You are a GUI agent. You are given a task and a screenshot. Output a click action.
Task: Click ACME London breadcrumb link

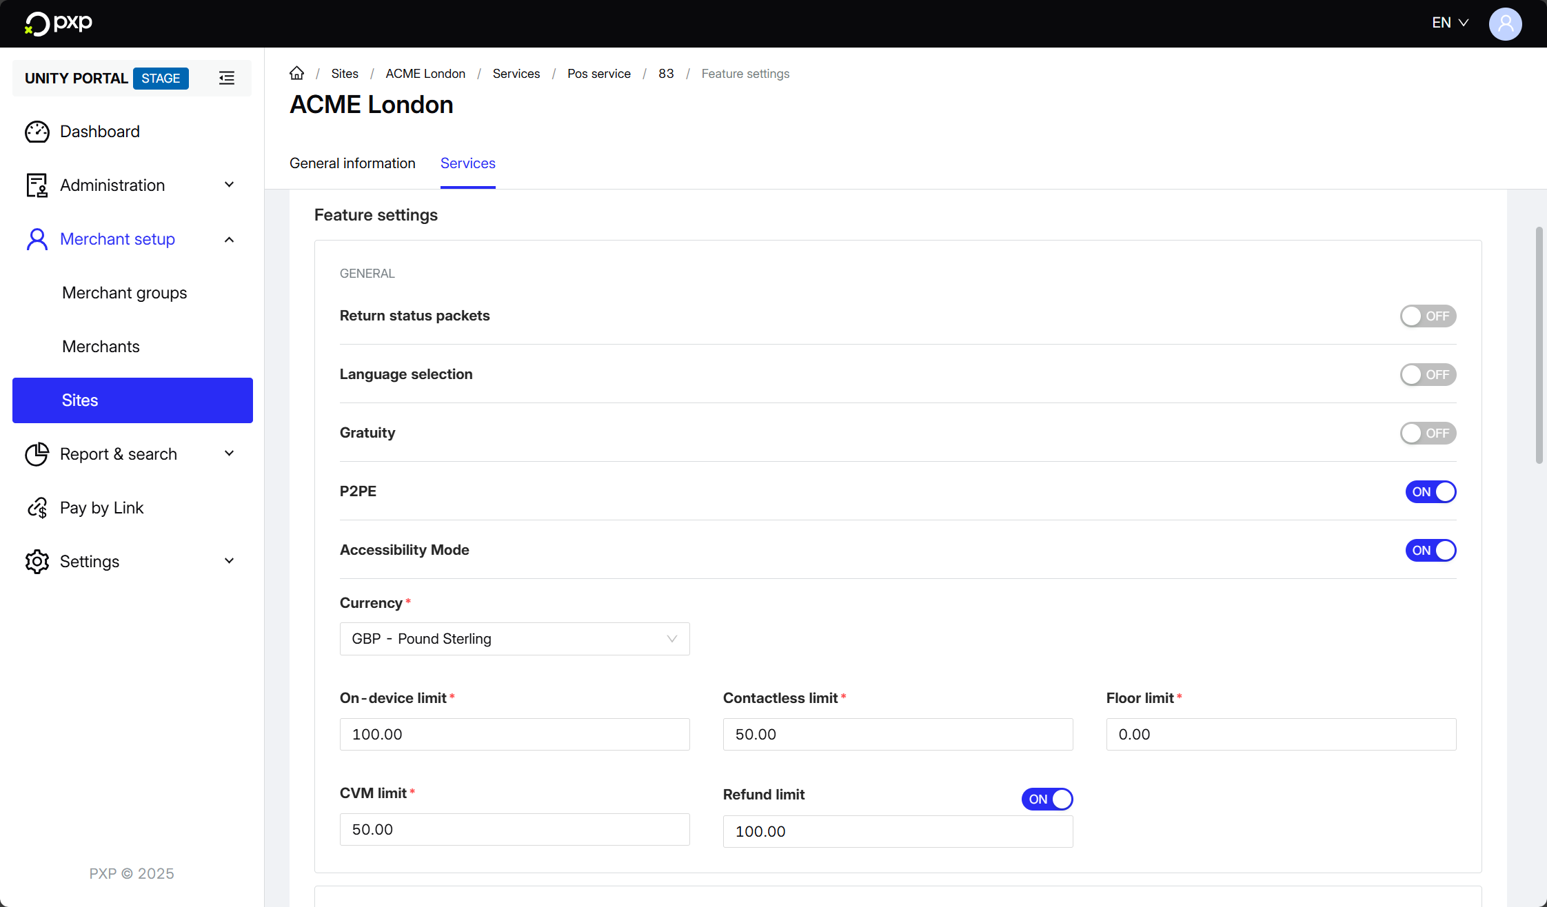tap(425, 74)
